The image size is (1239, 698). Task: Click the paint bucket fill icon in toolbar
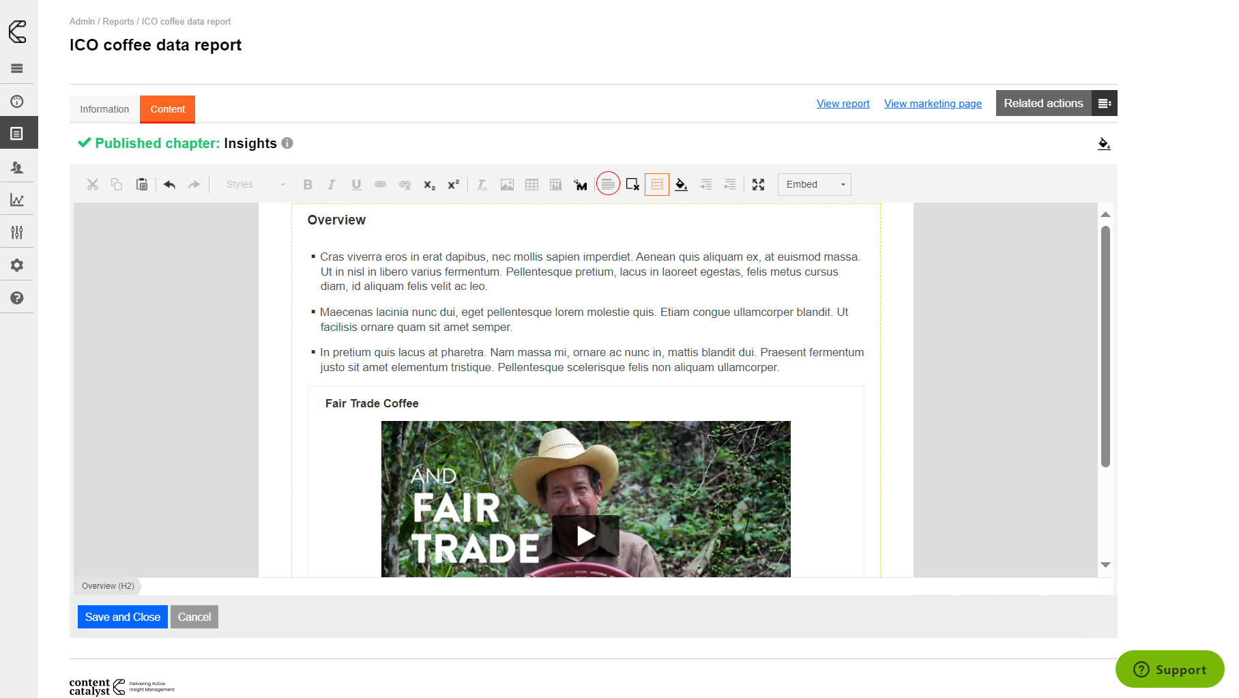(681, 185)
